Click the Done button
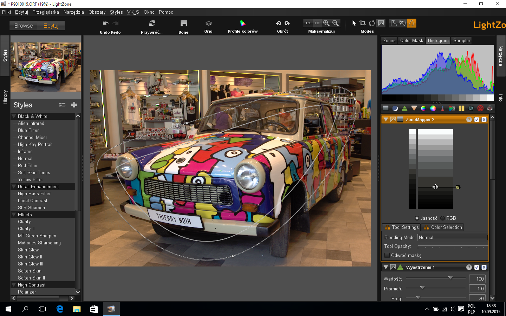The height and width of the screenshot is (316, 506). (x=183, y=27)
